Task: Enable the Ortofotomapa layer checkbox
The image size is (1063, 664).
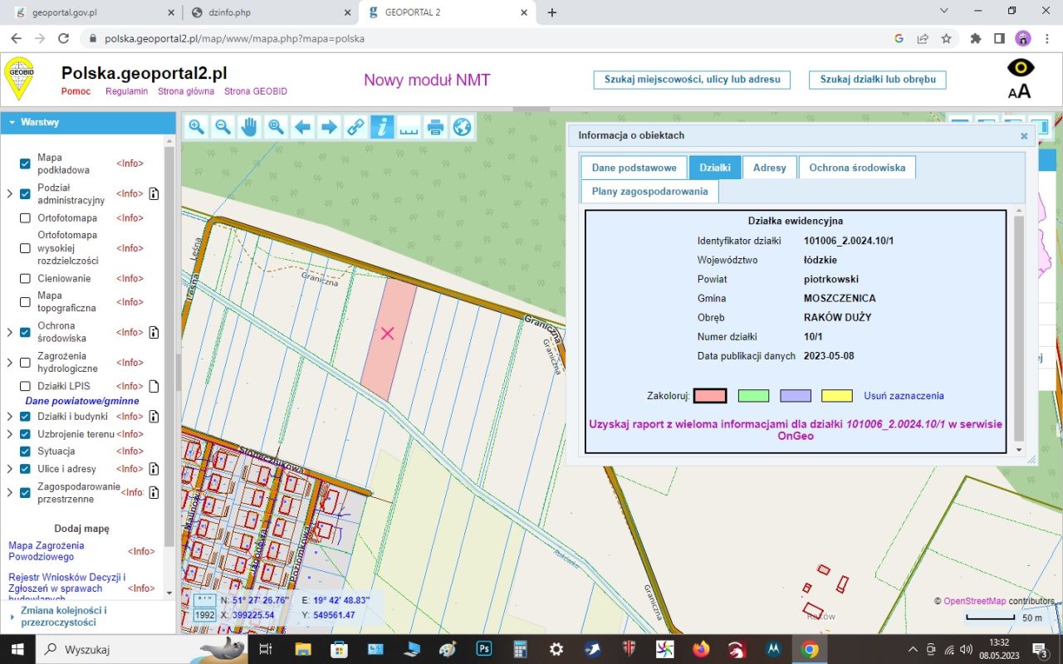Action: click(x=25, y=218)
